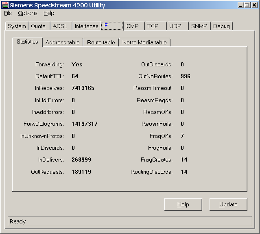Close the Speedstream Utility window

(254, 5)
